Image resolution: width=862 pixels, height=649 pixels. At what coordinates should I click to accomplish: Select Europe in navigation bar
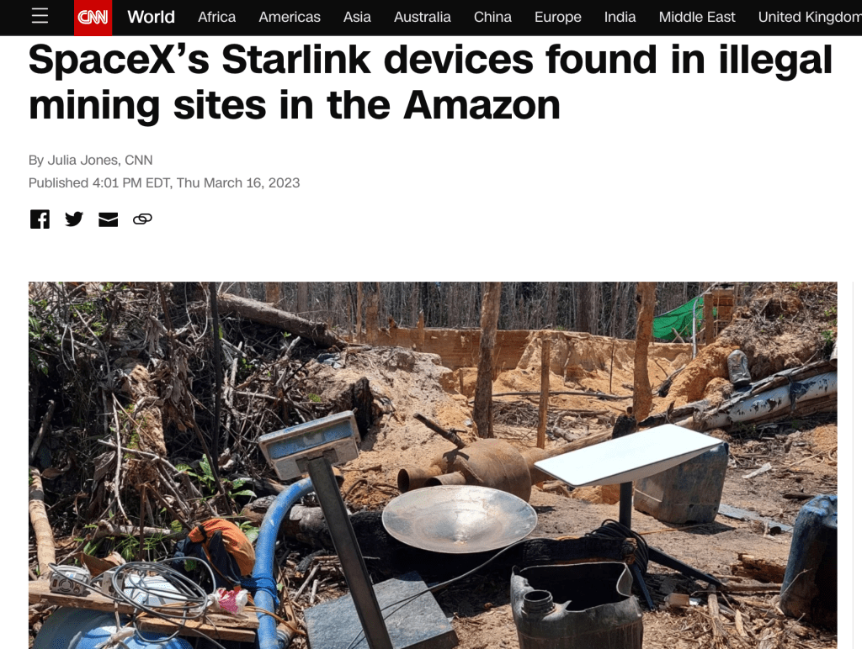click(x=558, y=17)
